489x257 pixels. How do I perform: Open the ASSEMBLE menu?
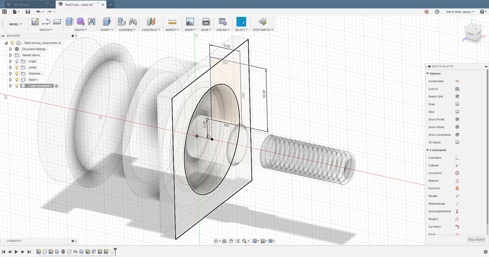point(127,30)
